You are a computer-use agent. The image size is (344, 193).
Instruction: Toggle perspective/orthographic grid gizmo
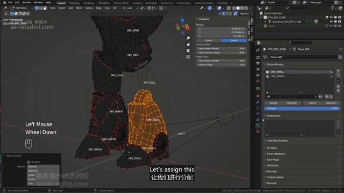pos(188,57)
